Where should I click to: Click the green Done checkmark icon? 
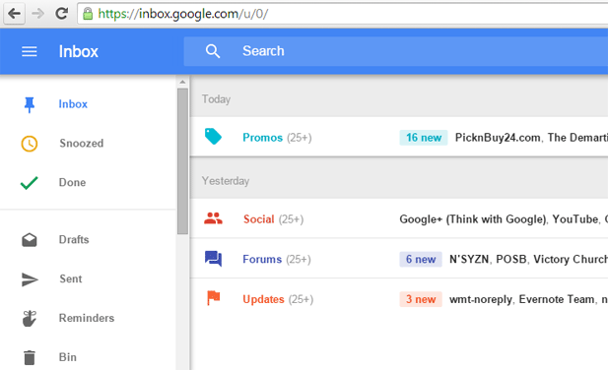(30, 183)
